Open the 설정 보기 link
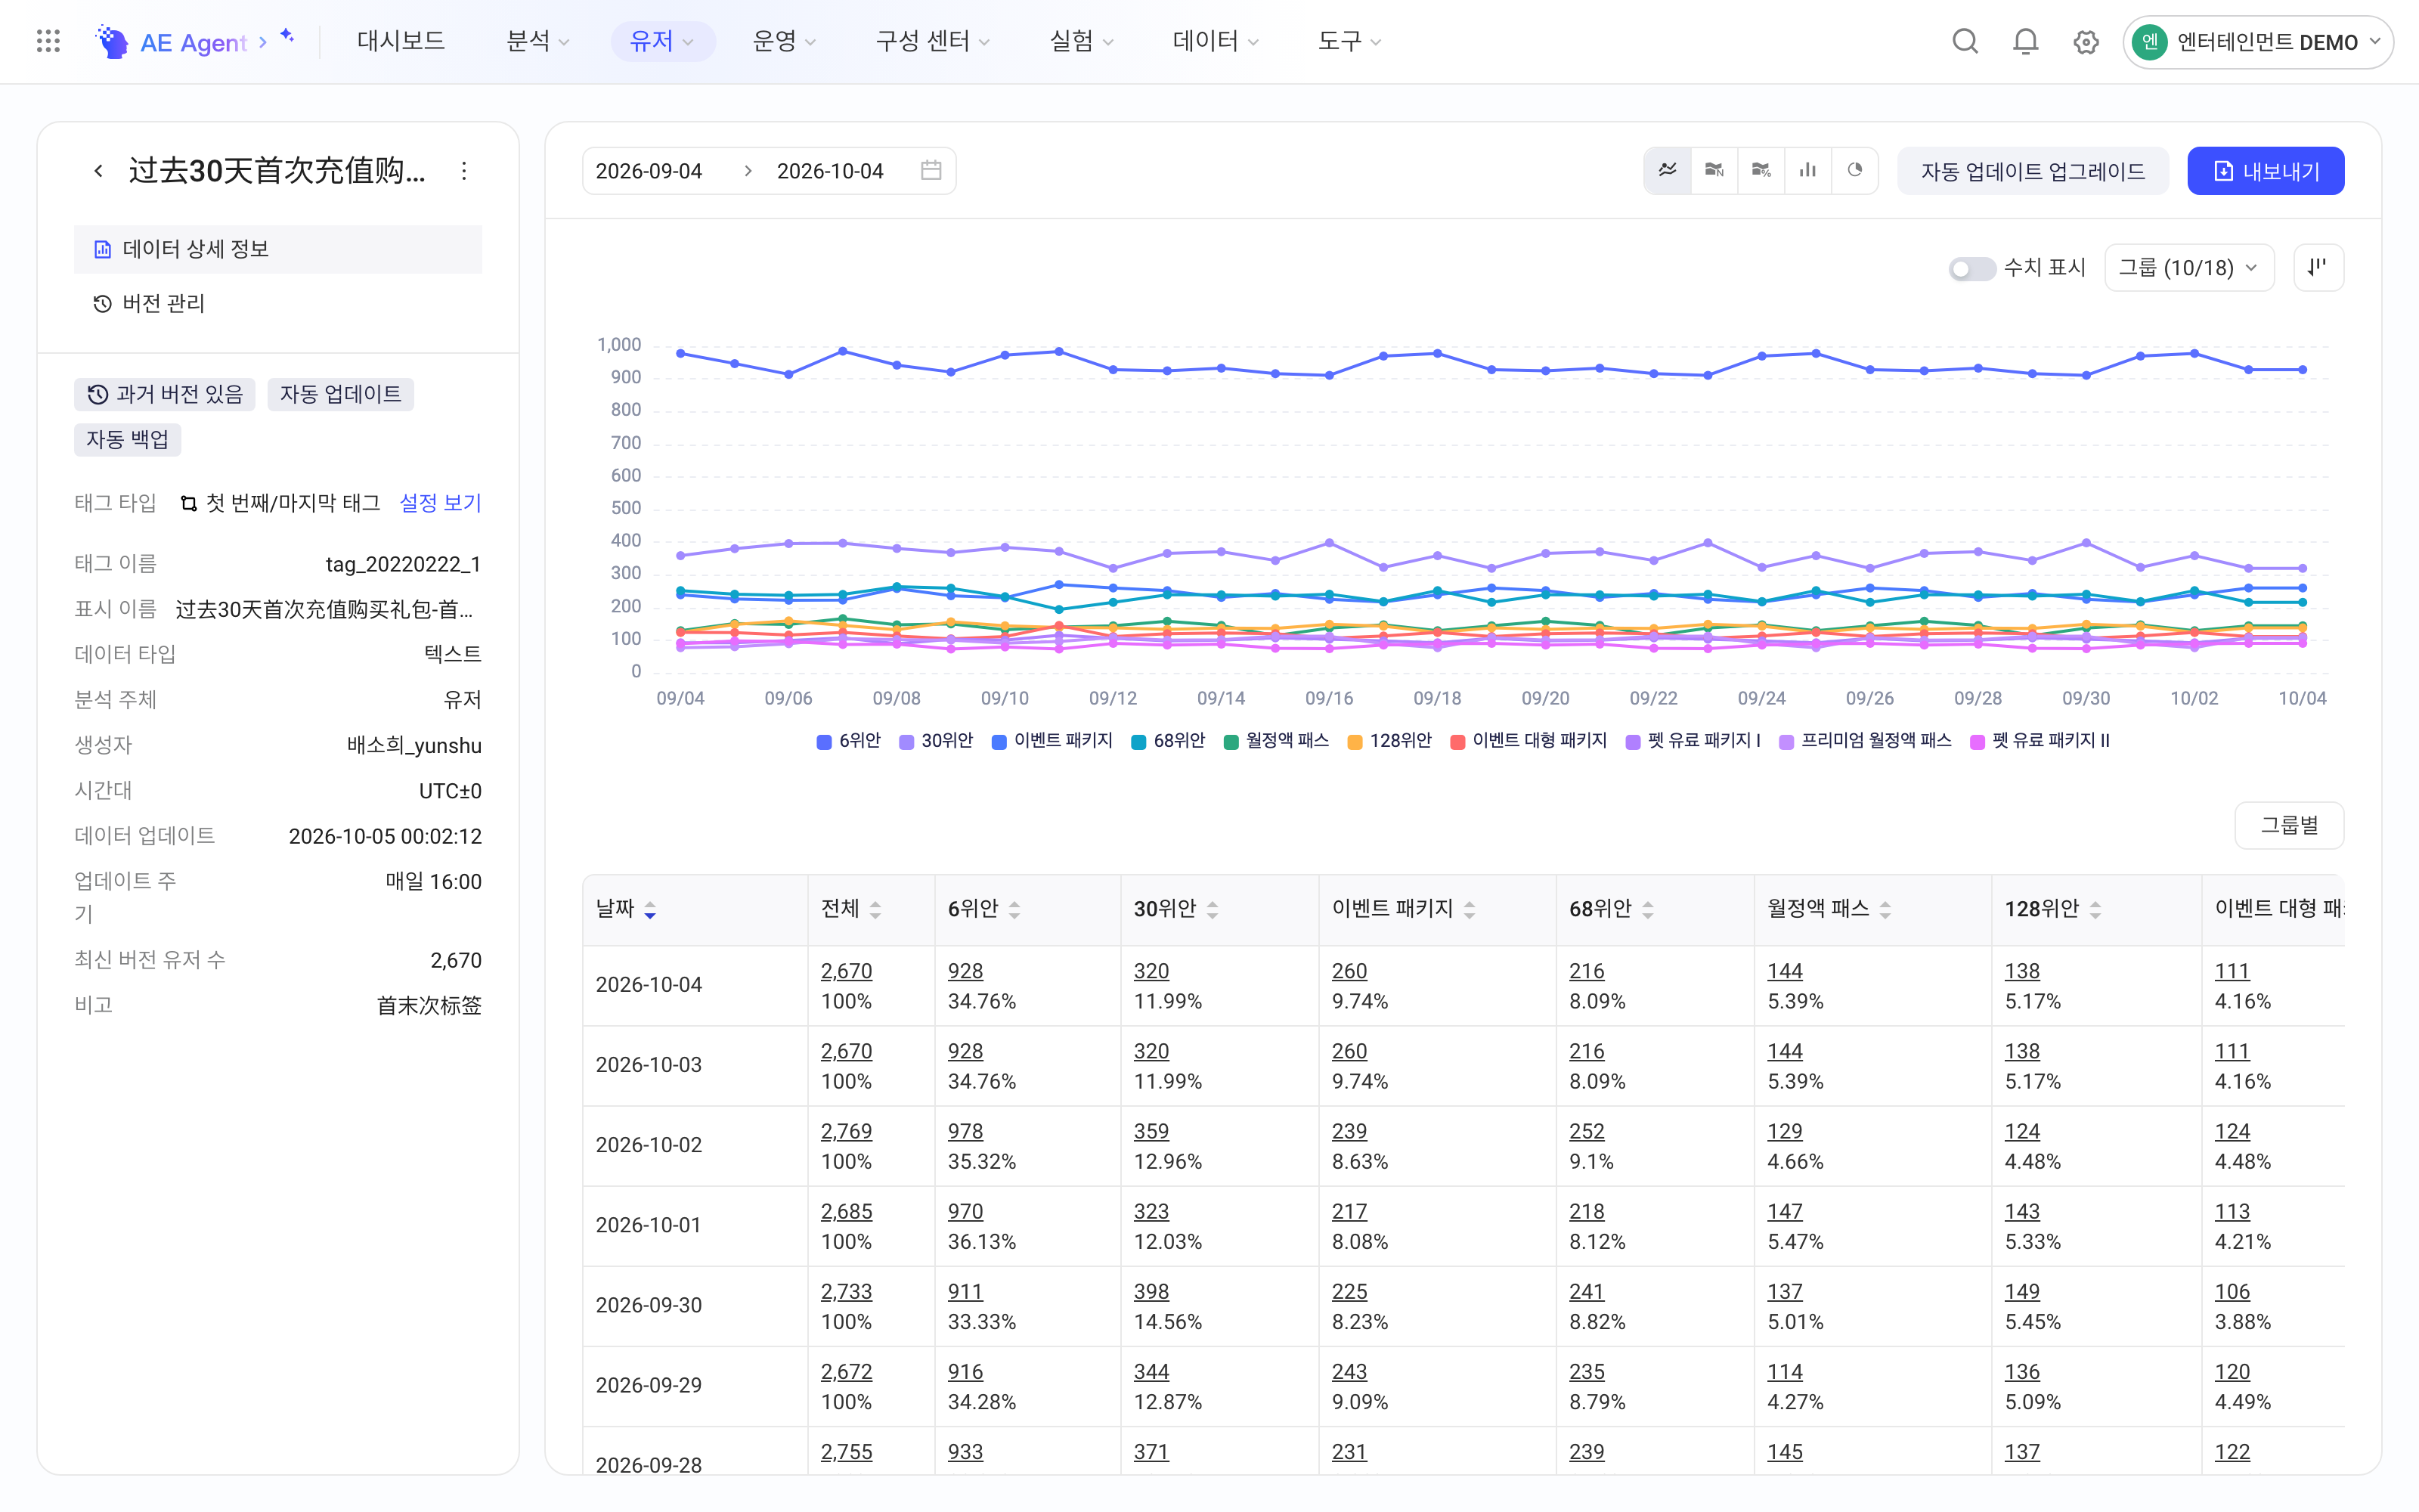 [440, 503]
